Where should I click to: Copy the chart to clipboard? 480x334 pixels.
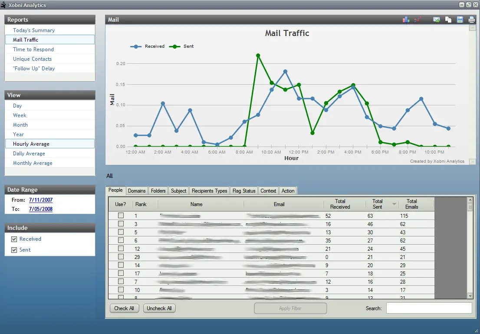448,20
